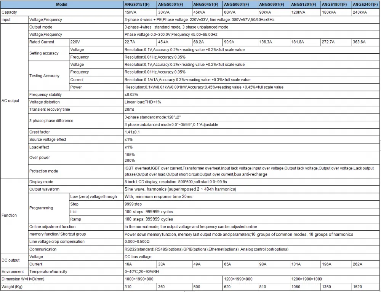Select the Transient recovery time 20ms value
Viewport: 381px width, 292px height.
(130, 110)
